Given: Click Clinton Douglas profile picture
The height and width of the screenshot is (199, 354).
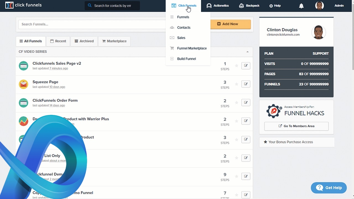Looking at the screenshot, I should tap(319, 32).
